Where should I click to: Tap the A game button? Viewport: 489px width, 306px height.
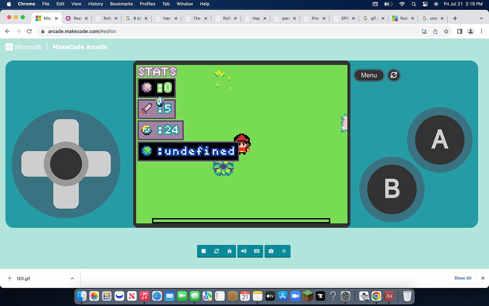440,140
